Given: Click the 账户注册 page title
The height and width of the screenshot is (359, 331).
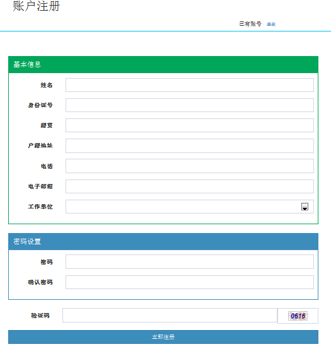Looking at the screenshot, I should point(37,6).
